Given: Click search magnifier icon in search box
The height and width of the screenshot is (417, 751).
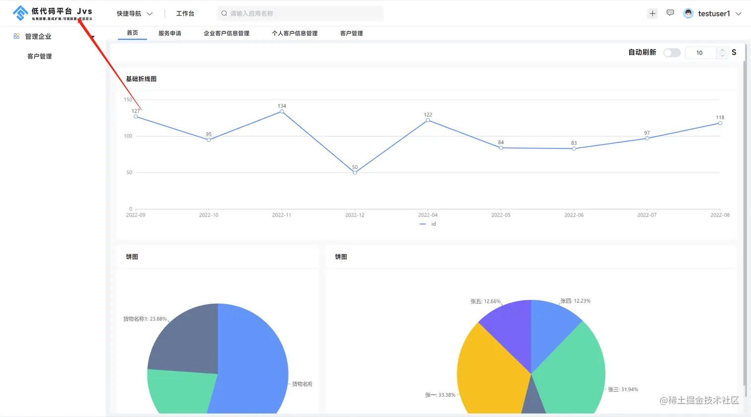Looking at the screenshot, I should tap(224, 13).
